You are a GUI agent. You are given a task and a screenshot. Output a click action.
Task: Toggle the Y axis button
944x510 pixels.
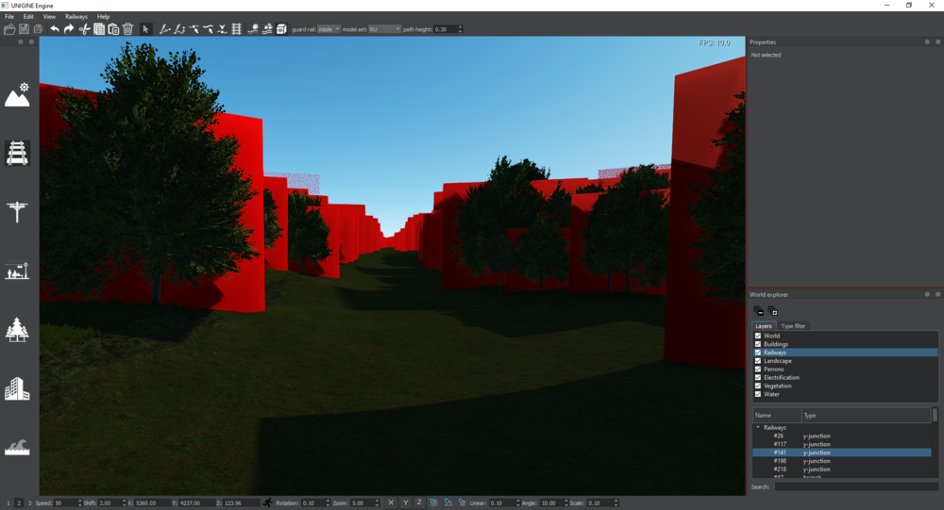(x=405, y=502)
